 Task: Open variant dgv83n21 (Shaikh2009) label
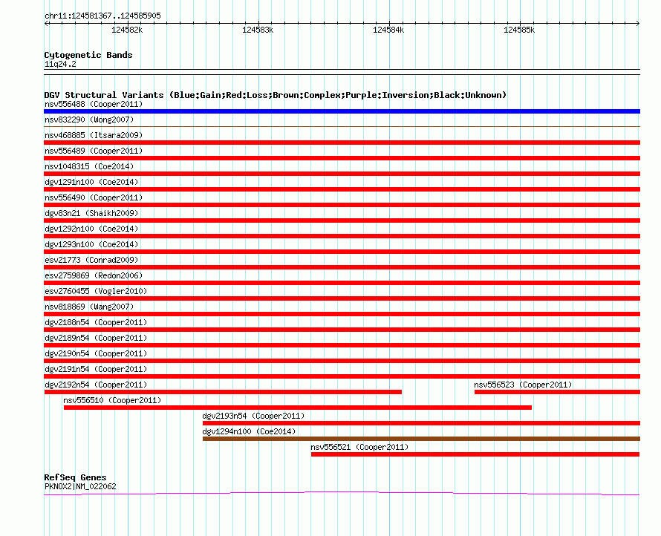click(91, 213)
